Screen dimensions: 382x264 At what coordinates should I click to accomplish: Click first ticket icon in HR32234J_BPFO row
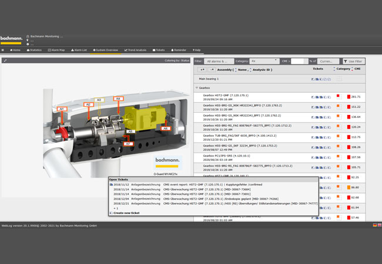click(x=313, y=107)
